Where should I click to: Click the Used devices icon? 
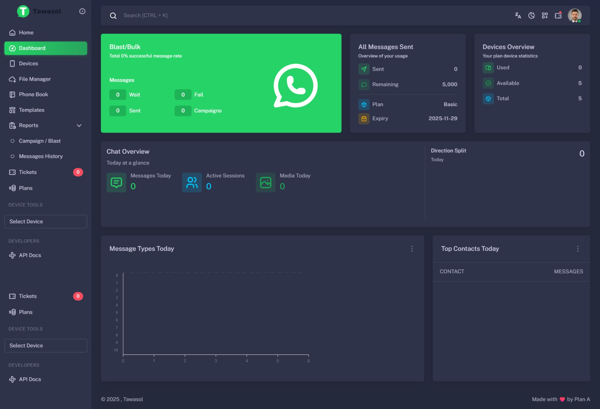(x=488, y=68)
